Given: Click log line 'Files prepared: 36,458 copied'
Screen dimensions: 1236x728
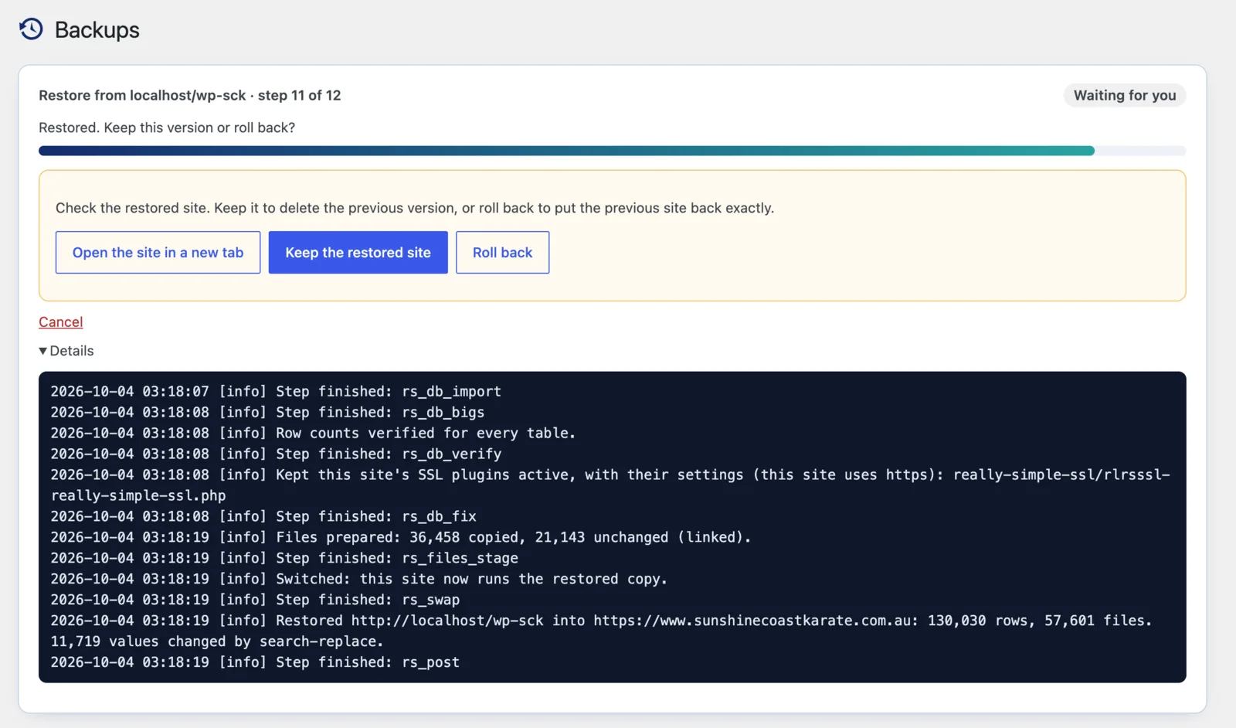Looking at the screenshot, I should (x=401, y=537).
